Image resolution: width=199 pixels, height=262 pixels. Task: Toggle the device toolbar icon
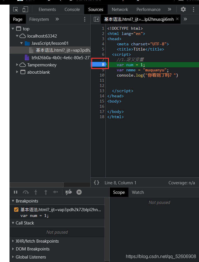[25, 9]
